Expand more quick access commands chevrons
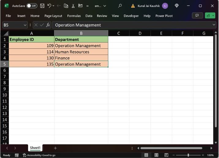This screenshot has height=158, width=219. pyautogui.click(x=87, y=6)
